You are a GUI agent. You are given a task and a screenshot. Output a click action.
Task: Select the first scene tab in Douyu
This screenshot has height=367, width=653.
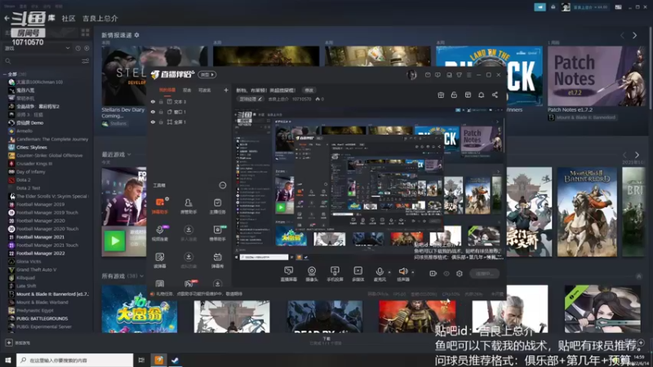click(167, 90)
